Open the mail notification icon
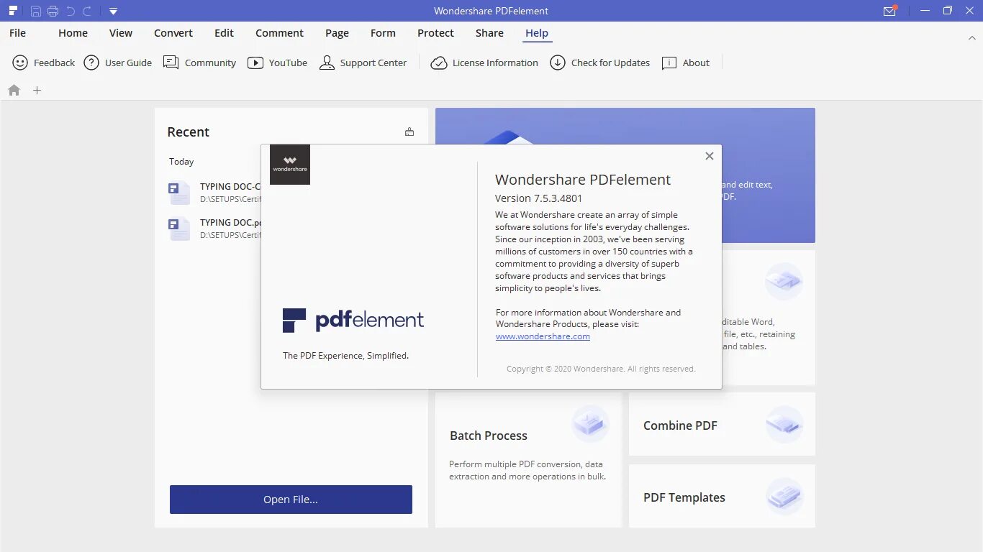 890,11
